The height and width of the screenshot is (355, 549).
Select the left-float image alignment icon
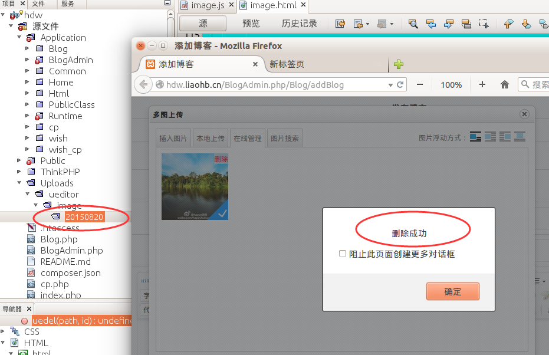click(490, 136)
